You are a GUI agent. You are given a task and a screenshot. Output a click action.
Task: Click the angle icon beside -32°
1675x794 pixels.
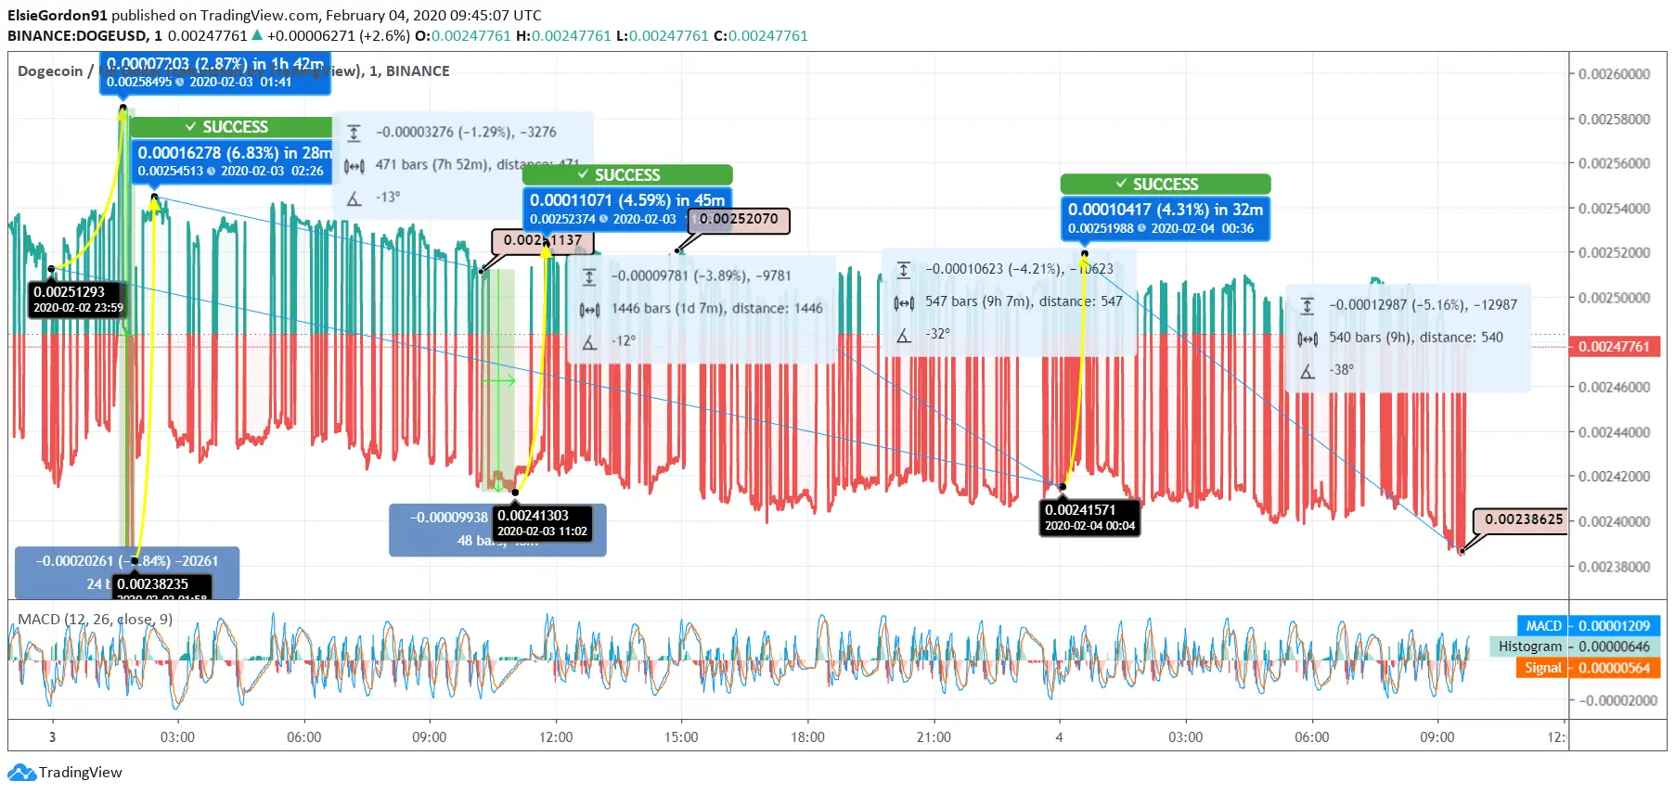904,335
